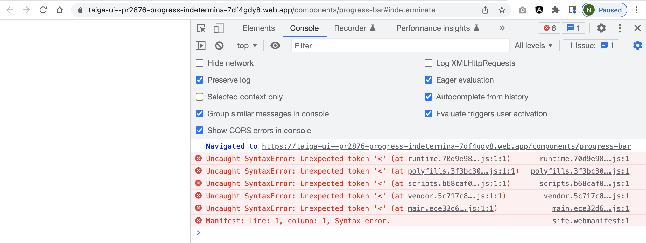This screenshot has width=646, height=243.
Task: Click the error counter showing 6 errors
Action: [x=549, y=28]
